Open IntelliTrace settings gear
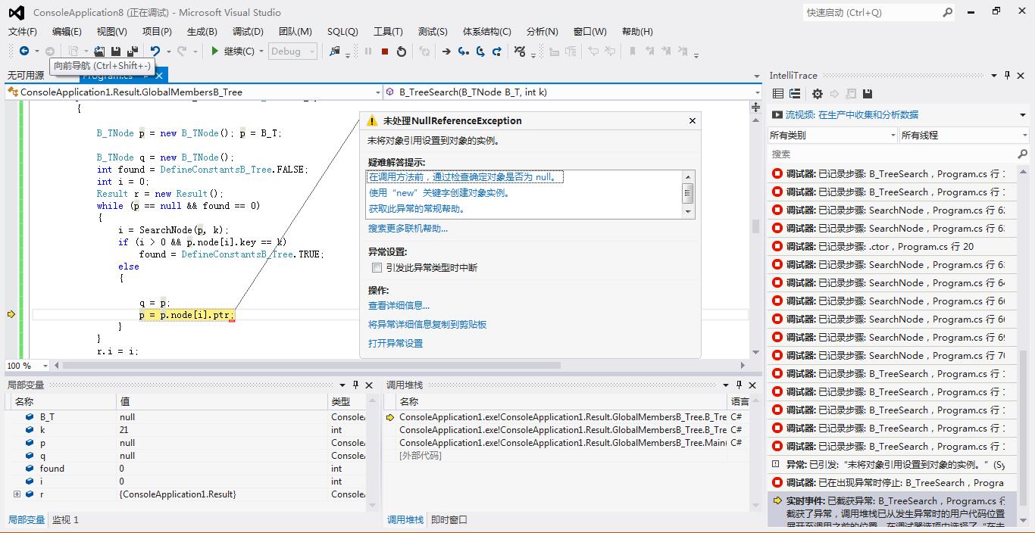Image resolution: width=1035 pixels, height=533 pixels. pos(817,94)
